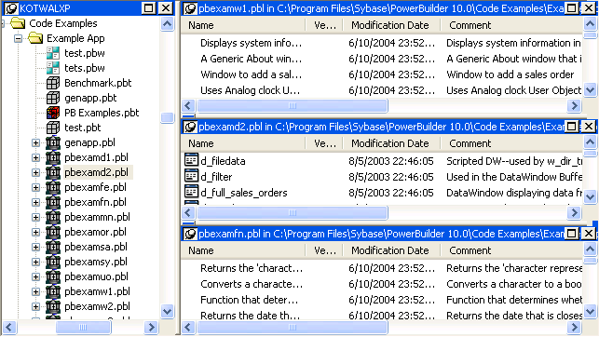The width and height of the screenshot is (599, 337).
Task: Click the d_filedata DataWindow icon
Action: pos(191,159)
